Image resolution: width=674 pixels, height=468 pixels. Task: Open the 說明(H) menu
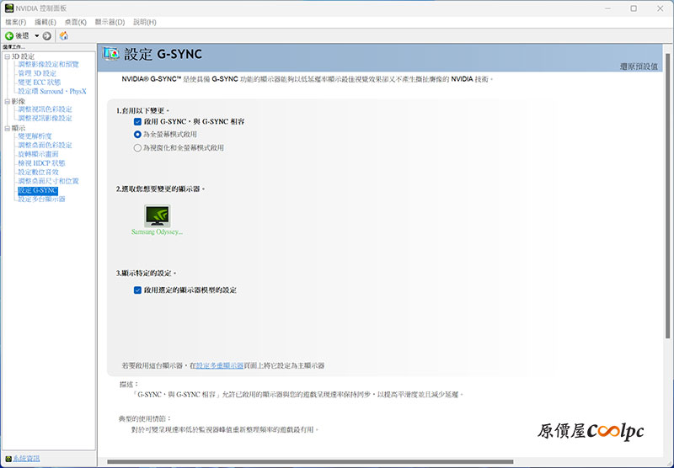click(144, 22)
